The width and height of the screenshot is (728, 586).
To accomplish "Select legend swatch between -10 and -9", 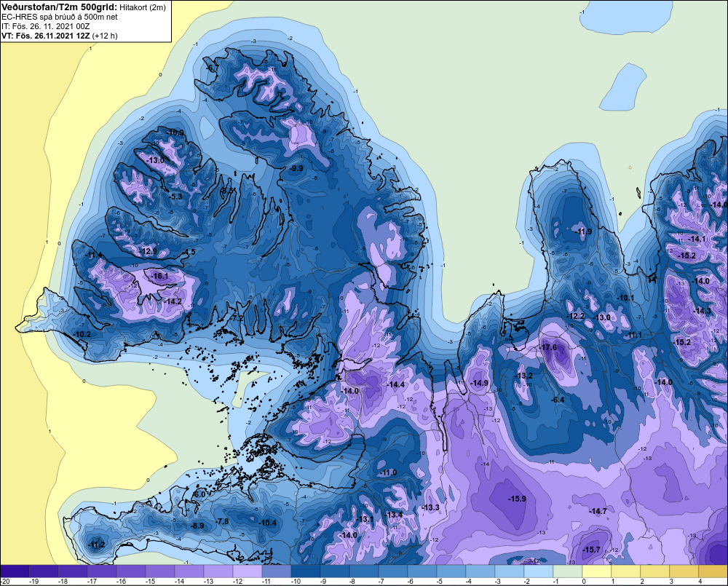I will (x=306, y=571).
